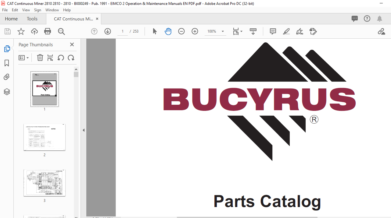Rotate page counterclockwise
This screenshot has width=391, height=218.
[x=61, y=58]
